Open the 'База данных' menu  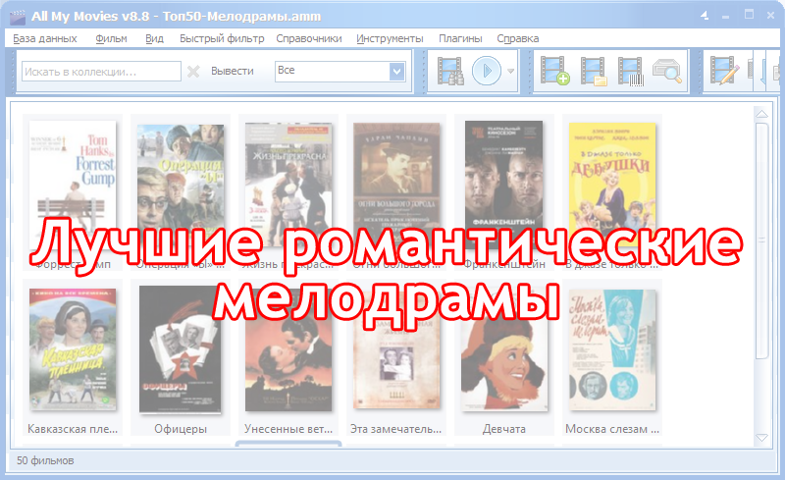point(43,39)
